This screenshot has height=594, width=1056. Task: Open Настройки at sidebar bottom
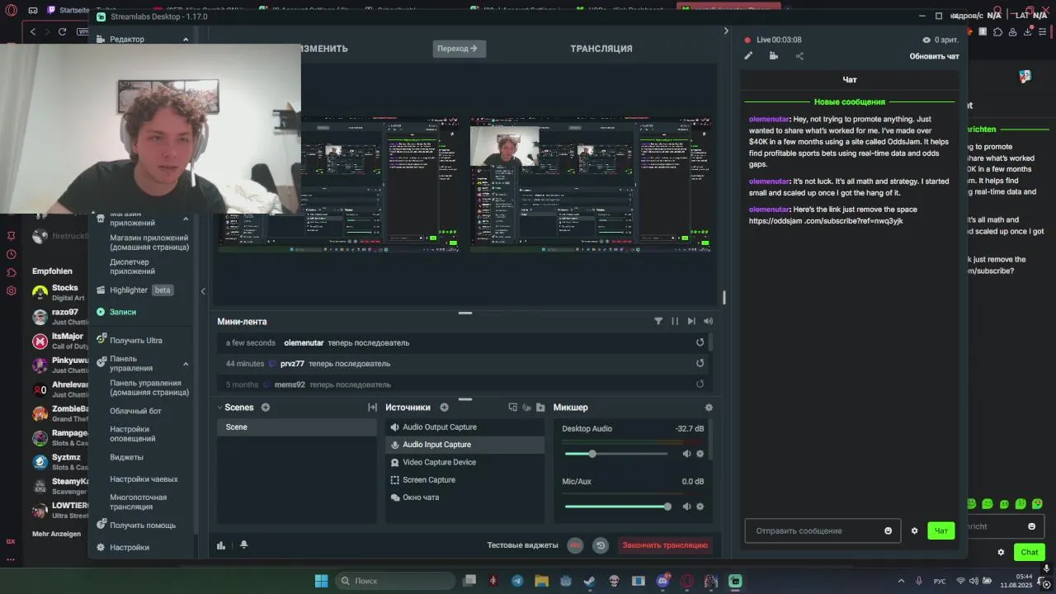pos(123,547)
